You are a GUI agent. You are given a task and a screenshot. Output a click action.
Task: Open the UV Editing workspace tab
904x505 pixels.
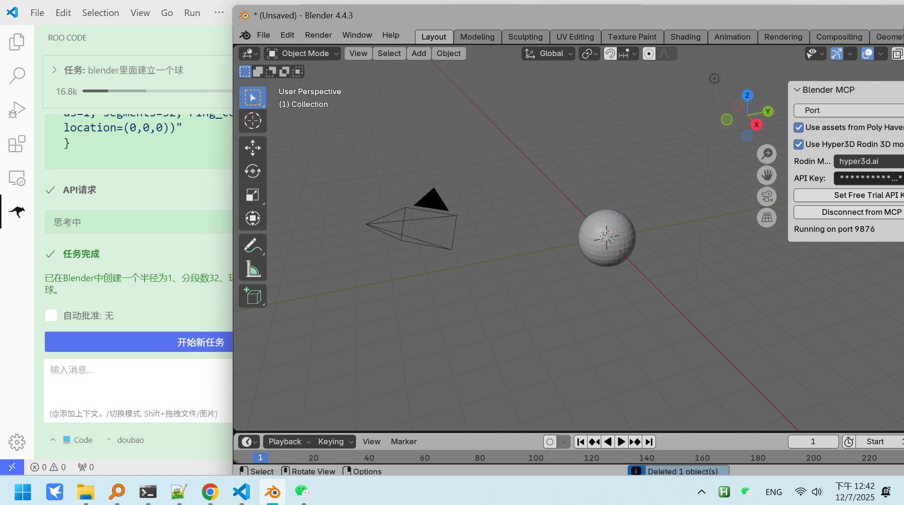coord(575,37)
